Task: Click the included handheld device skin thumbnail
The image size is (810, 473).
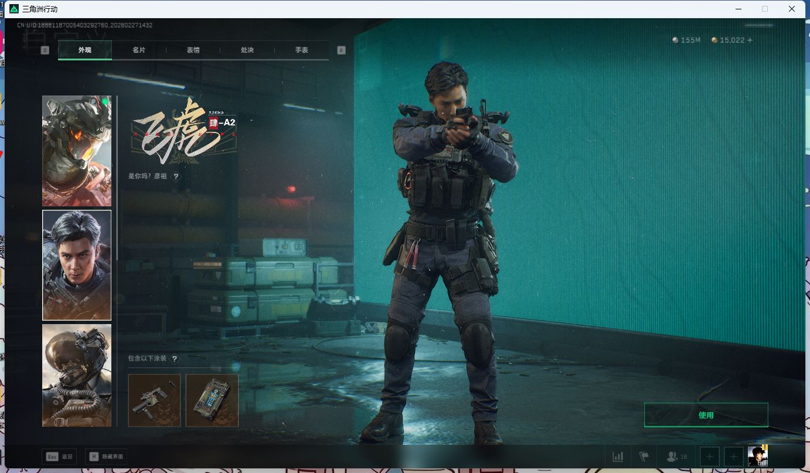Action: click(x=212, y=400)
